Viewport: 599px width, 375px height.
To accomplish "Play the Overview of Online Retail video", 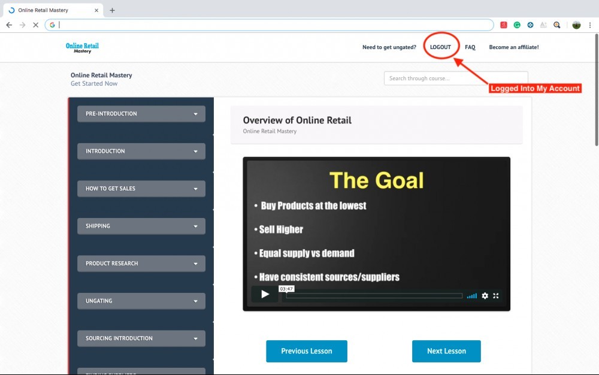I will coord(265,294).
